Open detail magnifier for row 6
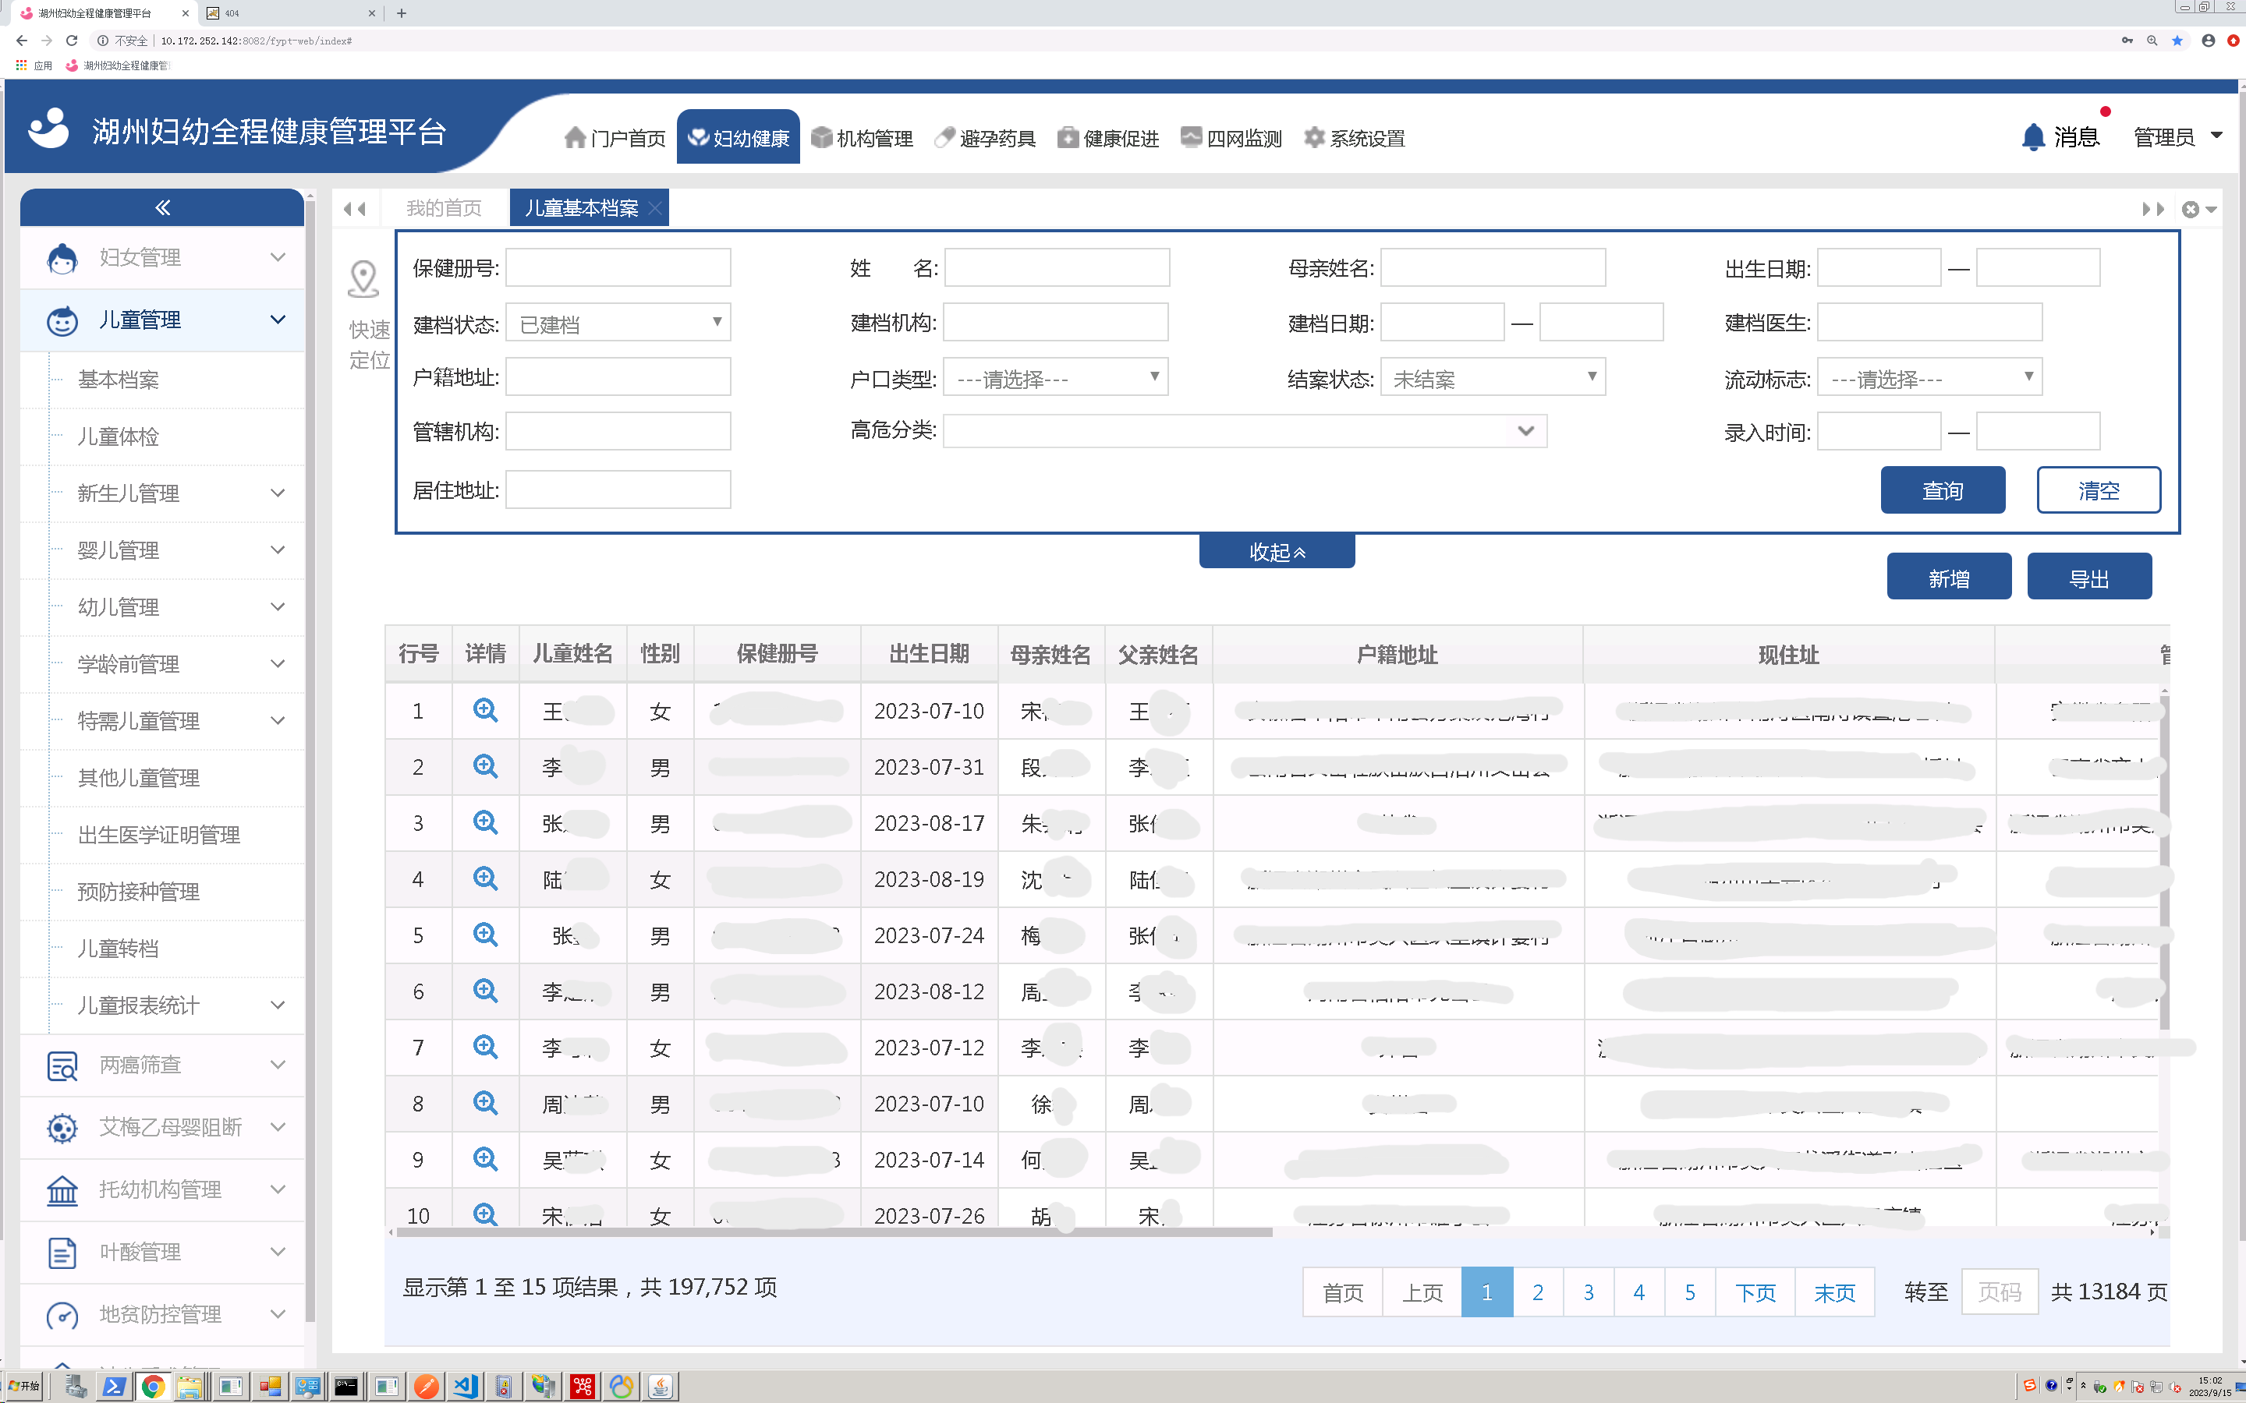Image resolution: width=2246 pixels, height=1403 pixels. pyautogui.click(x=484, y=991)
